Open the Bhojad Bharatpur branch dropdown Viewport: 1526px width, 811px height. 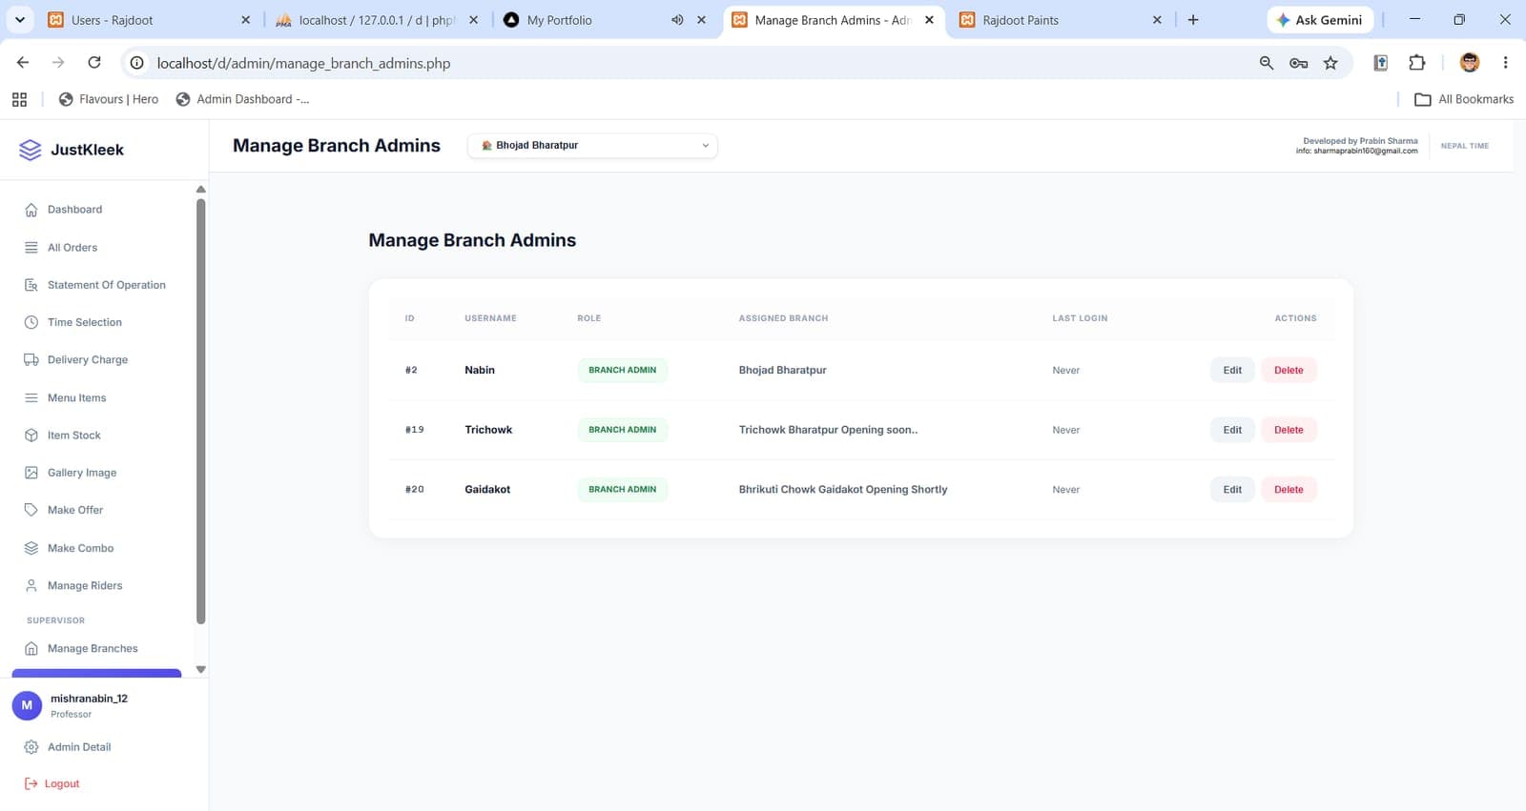pos(592,146)
